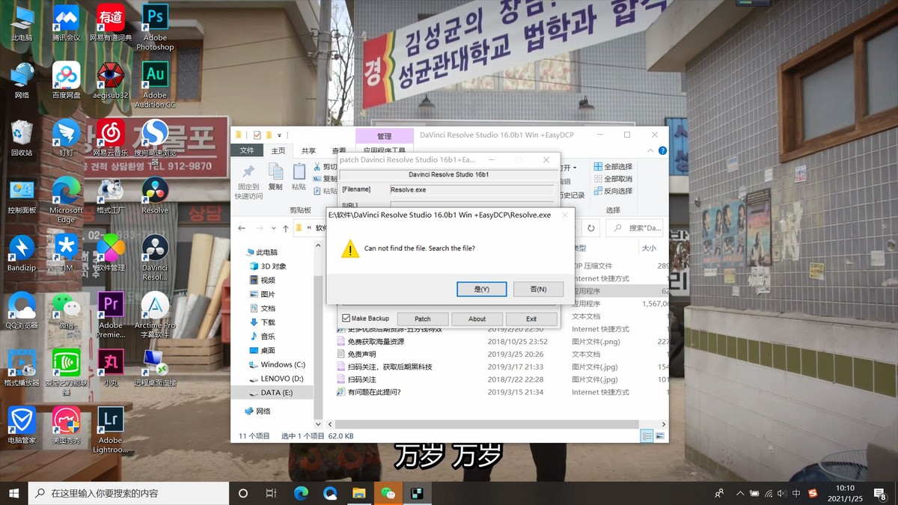Screen dimensions: 898x505
Task: Click 反向选择 in the ribbon
Action: coord(613,191)
